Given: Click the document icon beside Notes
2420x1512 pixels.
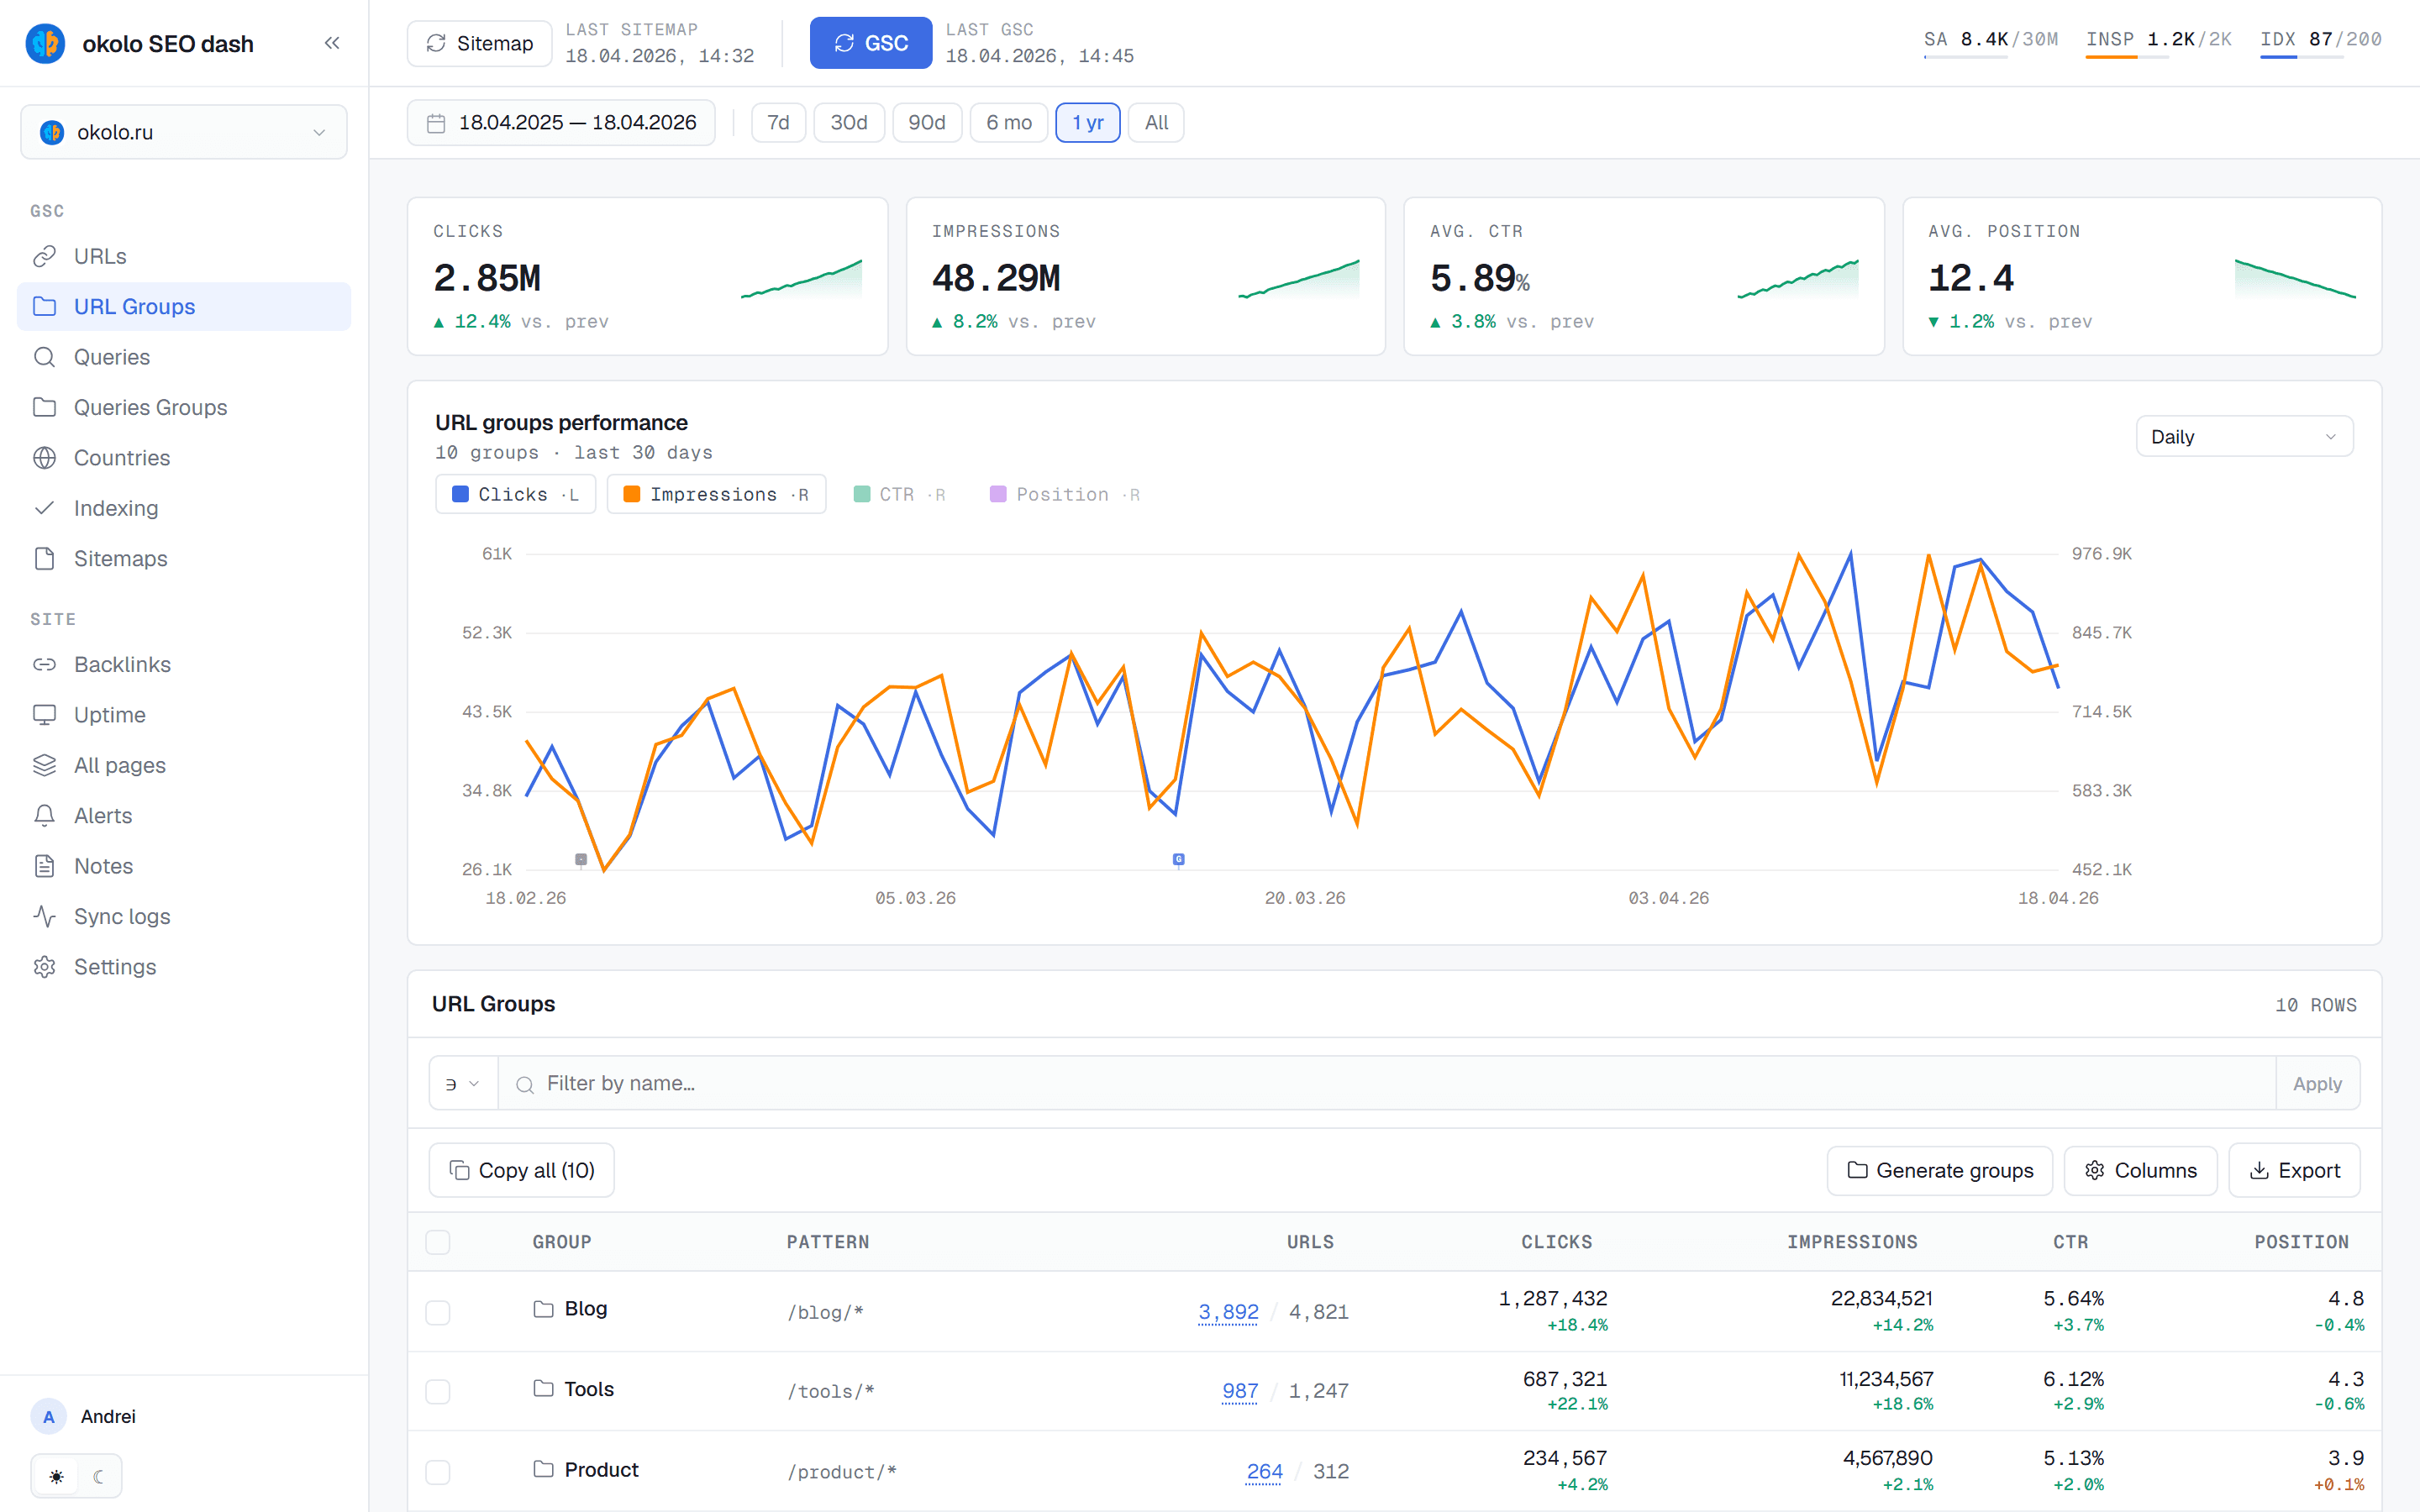Looking at the screenshot, I should click(x=44, y=866).
